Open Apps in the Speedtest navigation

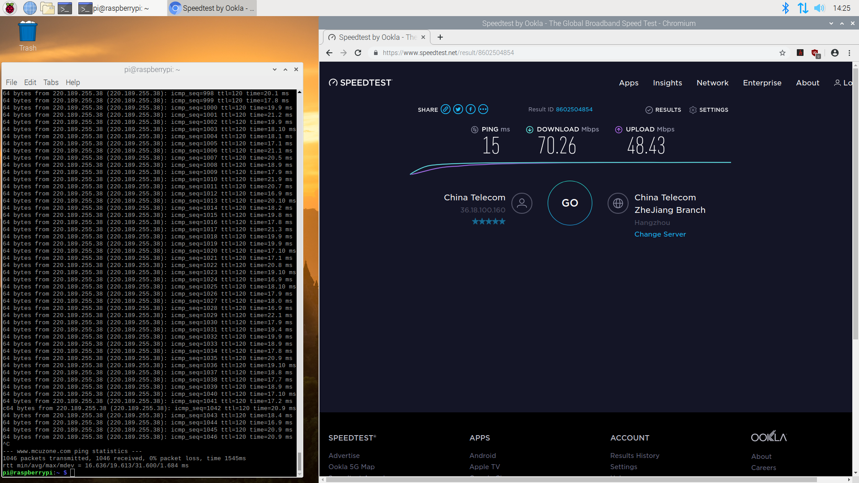629,83
